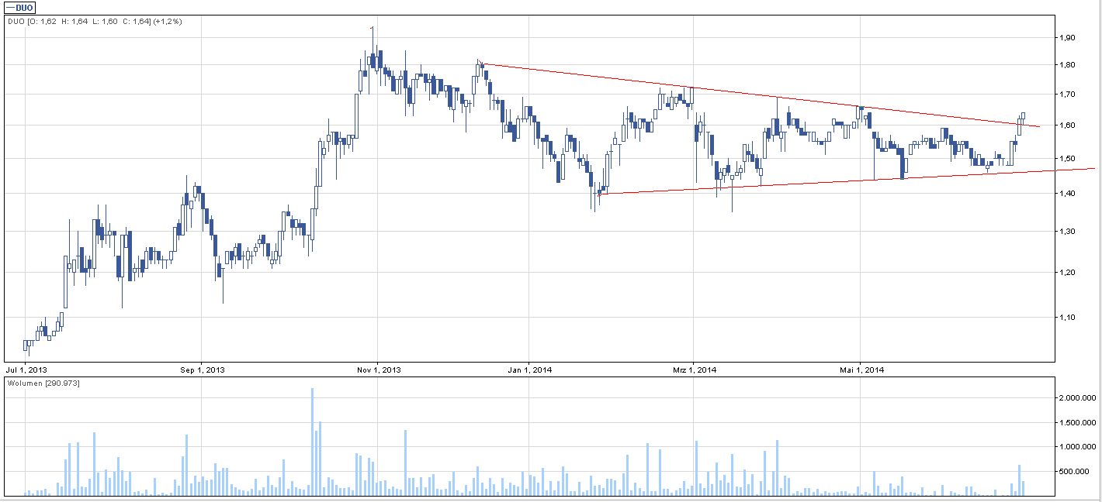Click the Nov 1, 2013 date label
This screenshot has height=502, width=1102.
click(x=376, y=370)
